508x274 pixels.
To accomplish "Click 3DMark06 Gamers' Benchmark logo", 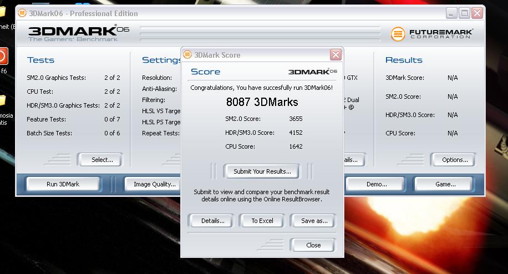I will click(78, 33).
